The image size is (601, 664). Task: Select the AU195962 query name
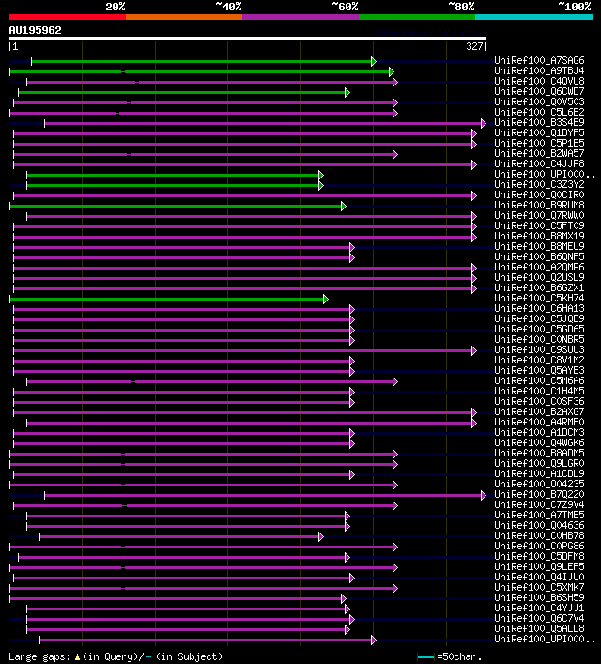tap(35, 30)
